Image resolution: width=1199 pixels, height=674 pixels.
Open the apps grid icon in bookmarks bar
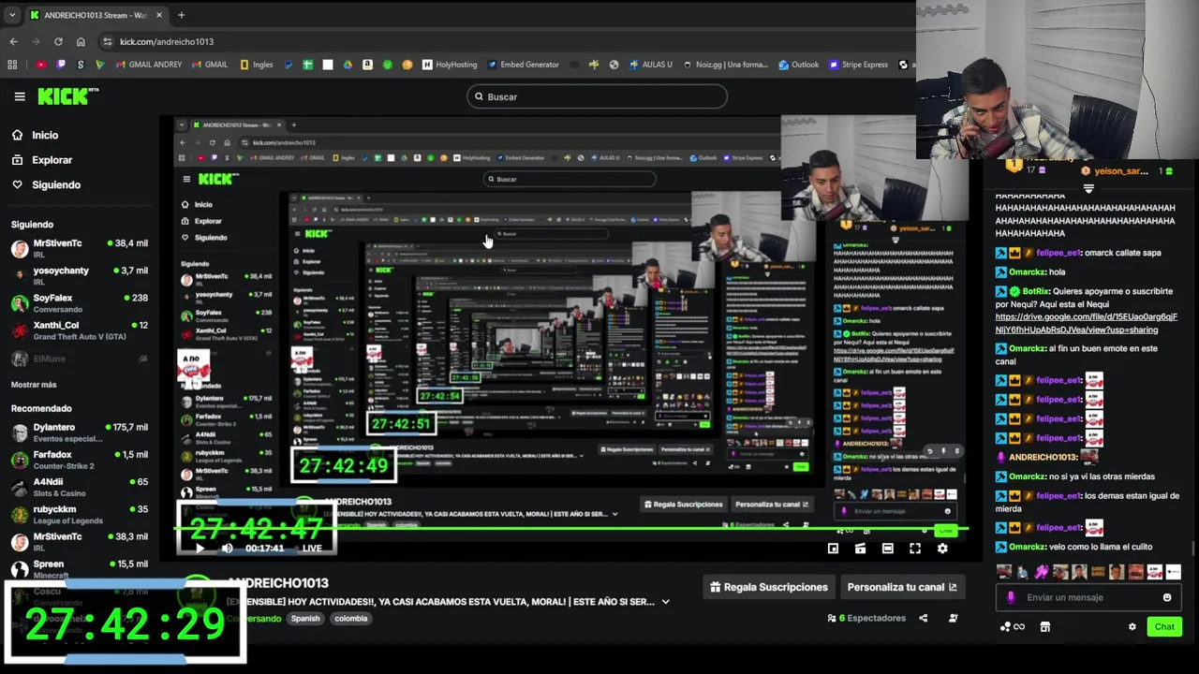point(12,65)
